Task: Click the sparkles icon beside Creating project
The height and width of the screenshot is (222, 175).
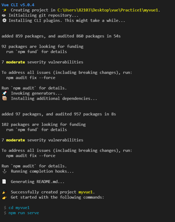Action: click(x=4, y=10)
